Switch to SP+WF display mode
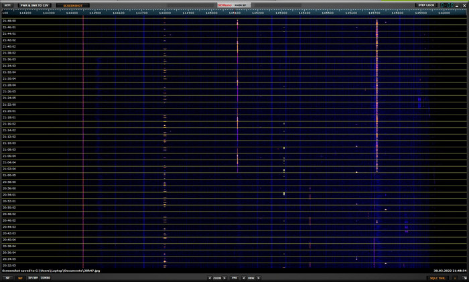Image resolution: width=469 pixels, height=282 pixels. (x=33, y=278)
